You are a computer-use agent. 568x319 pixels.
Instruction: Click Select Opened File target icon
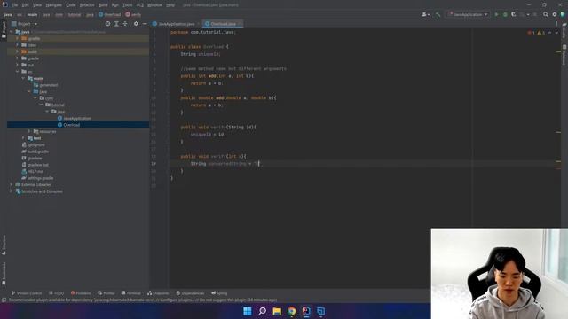pos(107,24)
